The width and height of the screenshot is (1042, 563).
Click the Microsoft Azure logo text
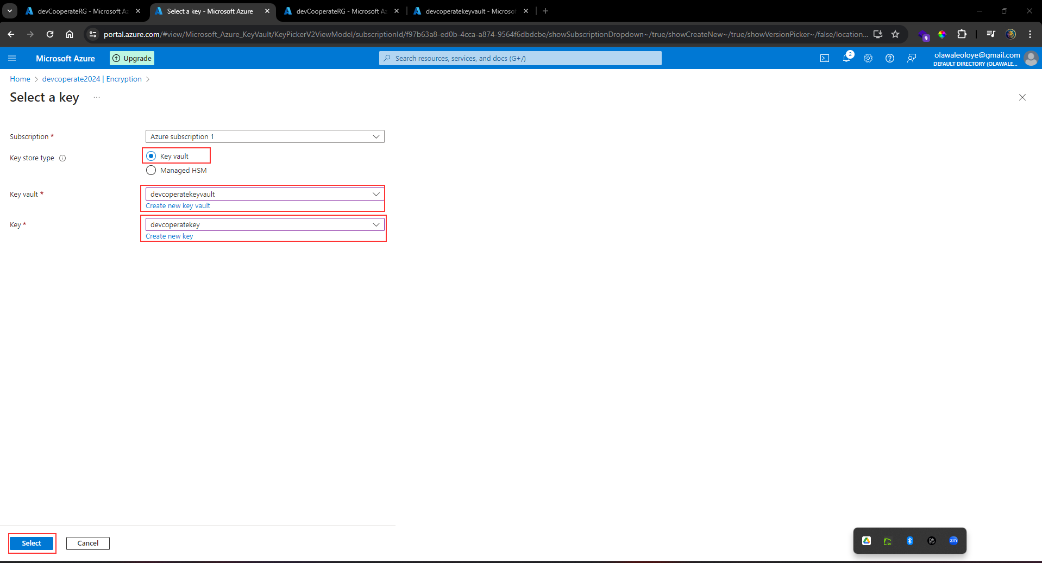65,58
